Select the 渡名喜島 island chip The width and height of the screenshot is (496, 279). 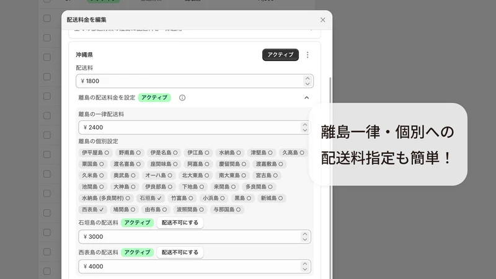coord(127,164)
